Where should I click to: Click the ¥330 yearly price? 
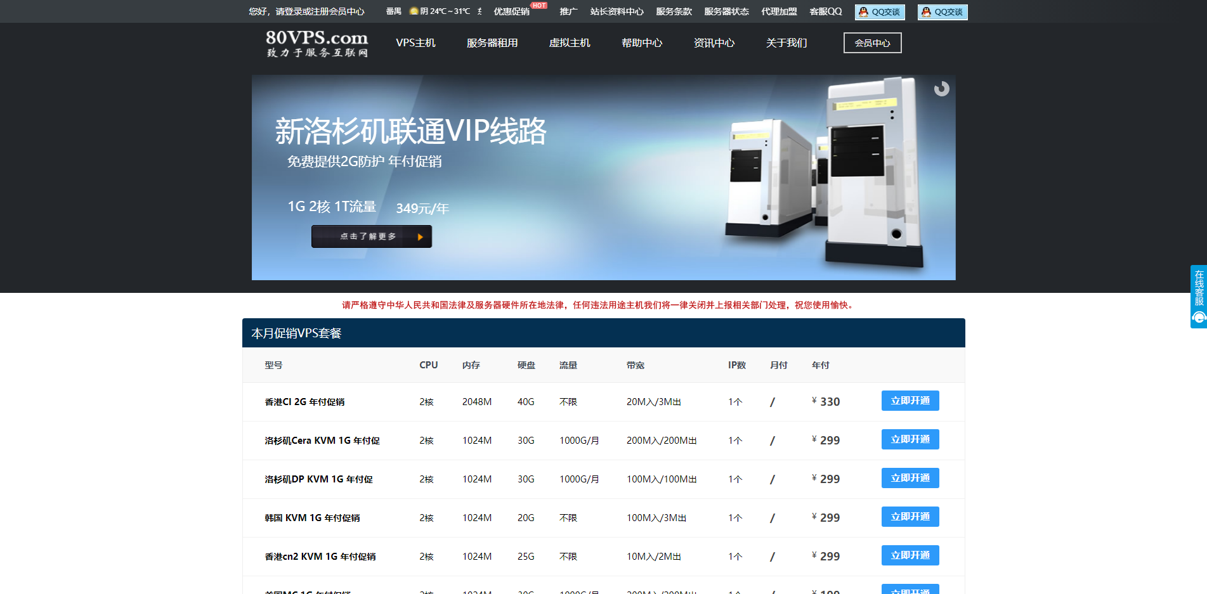tap(826, 401)
